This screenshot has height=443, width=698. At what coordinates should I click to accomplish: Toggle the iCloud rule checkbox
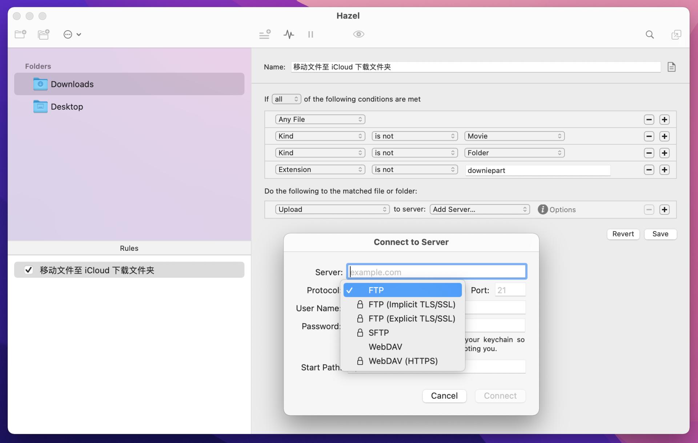pyautogui.click(x=28, y=270)
